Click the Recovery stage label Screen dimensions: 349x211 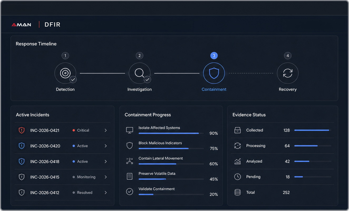coord(288,89)
